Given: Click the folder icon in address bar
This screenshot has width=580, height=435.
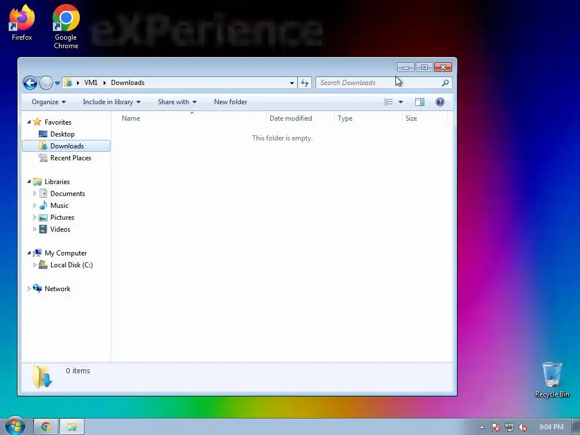Looking at the screenshot, I should pos(68,83).
